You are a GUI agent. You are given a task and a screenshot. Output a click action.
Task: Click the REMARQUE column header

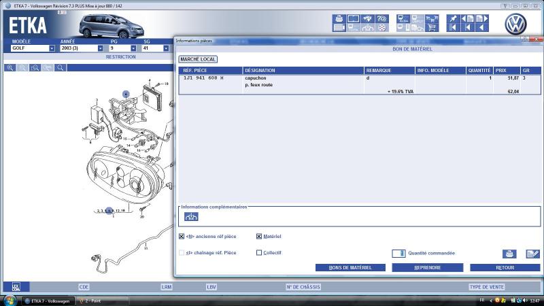coord(390,71)
